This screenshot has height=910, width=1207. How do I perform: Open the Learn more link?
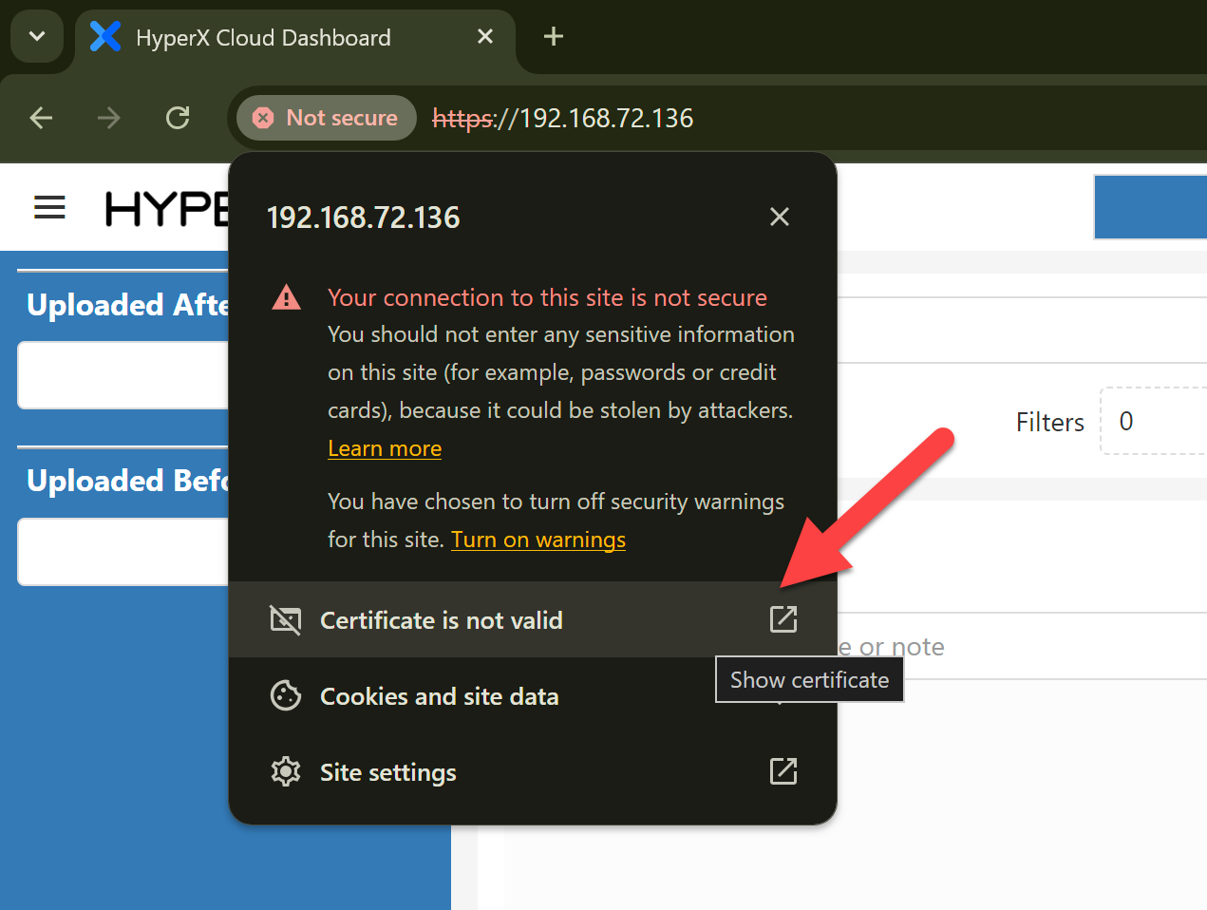pyautogui.click(x=385, y=448)
